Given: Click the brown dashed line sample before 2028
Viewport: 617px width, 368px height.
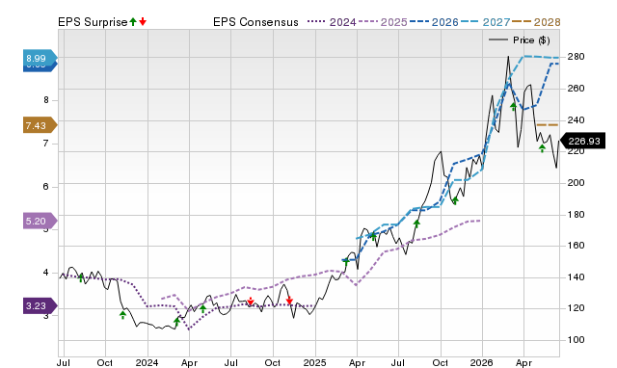Looking at the screenshot, I should click(522, 21).
